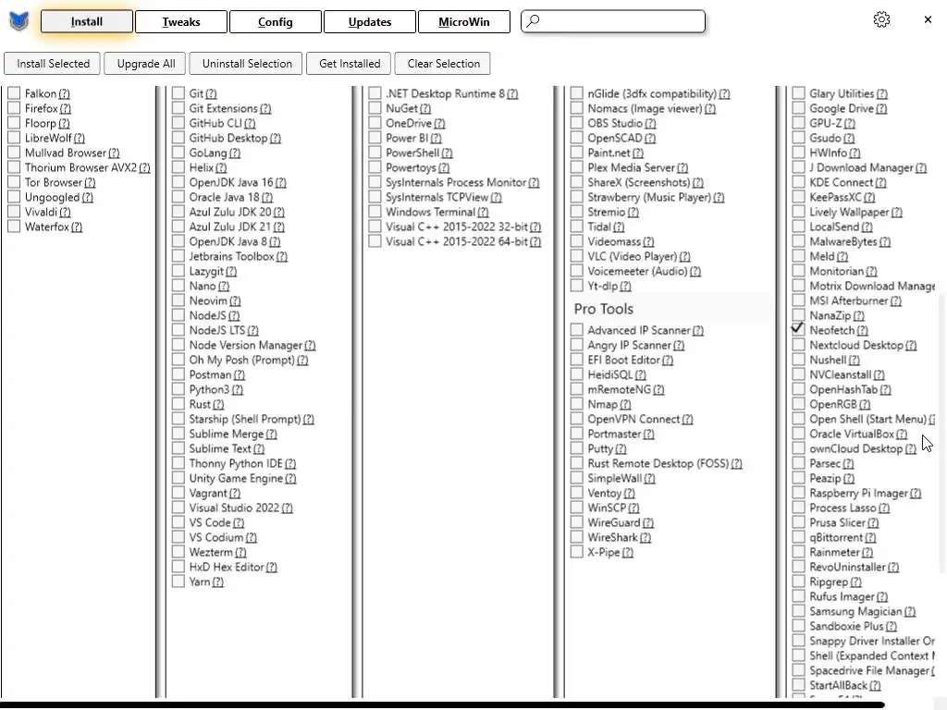Click Uninstall Selection button
The height and width of the screenshot is (710, 947).
pyautogui.click(x=247, y=64)
